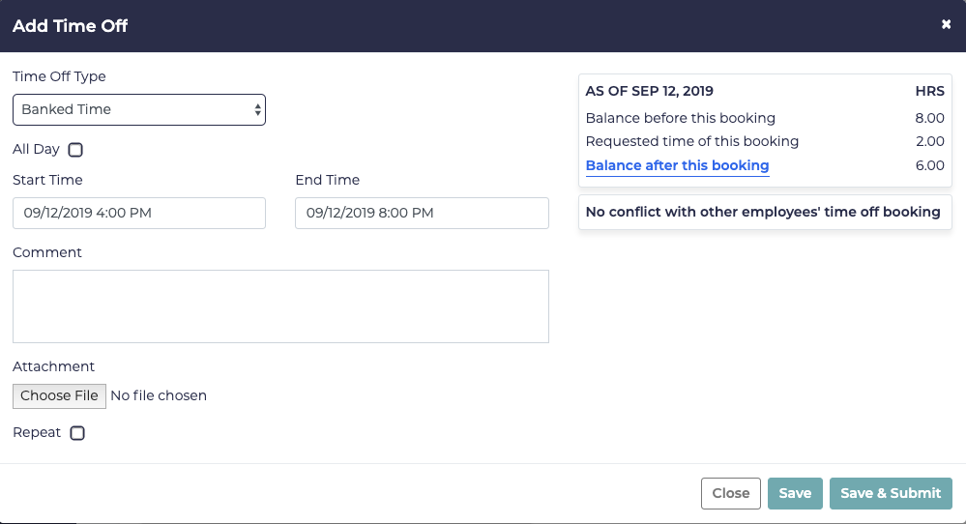This screenshot has width=966, height=524.
Task: Click the no conflict message box
Action: pos(764,212)
